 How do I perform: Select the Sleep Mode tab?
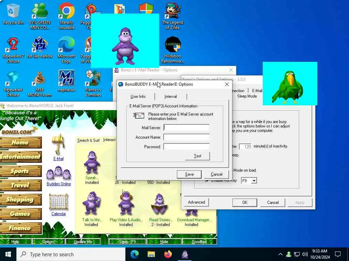pos(247,96)
